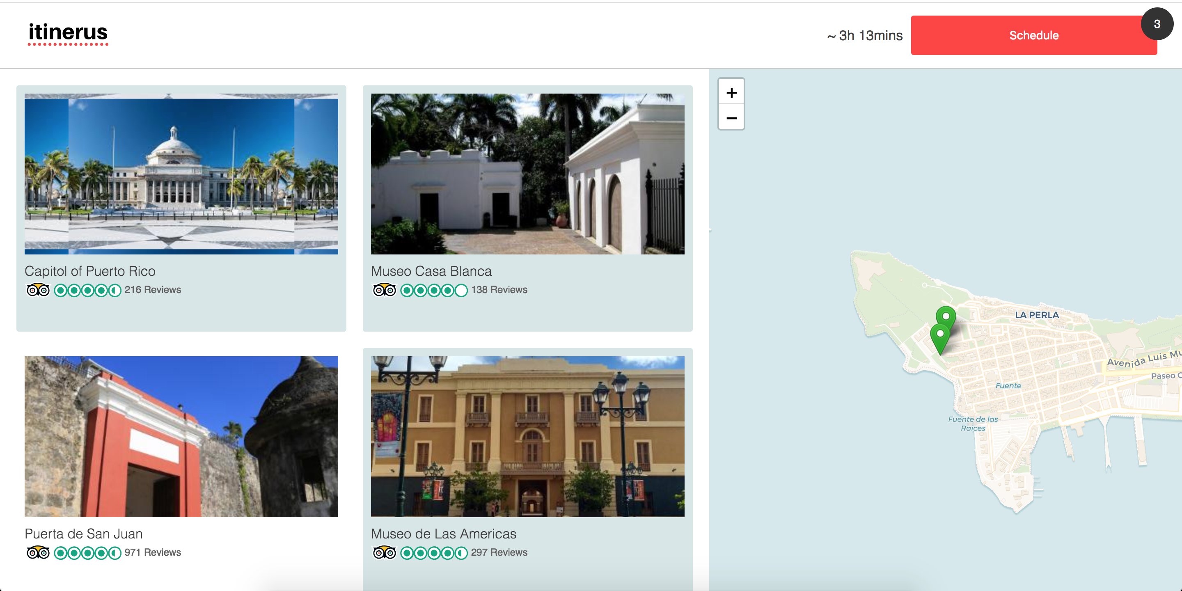The image size is (1182, 591).
Task: Click the selected places count badge showing 3
Action: tap(1157, 24)
